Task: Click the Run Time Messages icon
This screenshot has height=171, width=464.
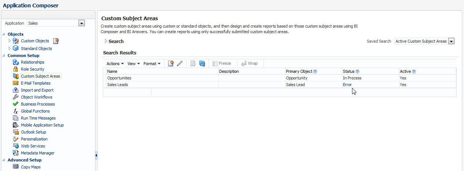Action: tap(15, 118)
